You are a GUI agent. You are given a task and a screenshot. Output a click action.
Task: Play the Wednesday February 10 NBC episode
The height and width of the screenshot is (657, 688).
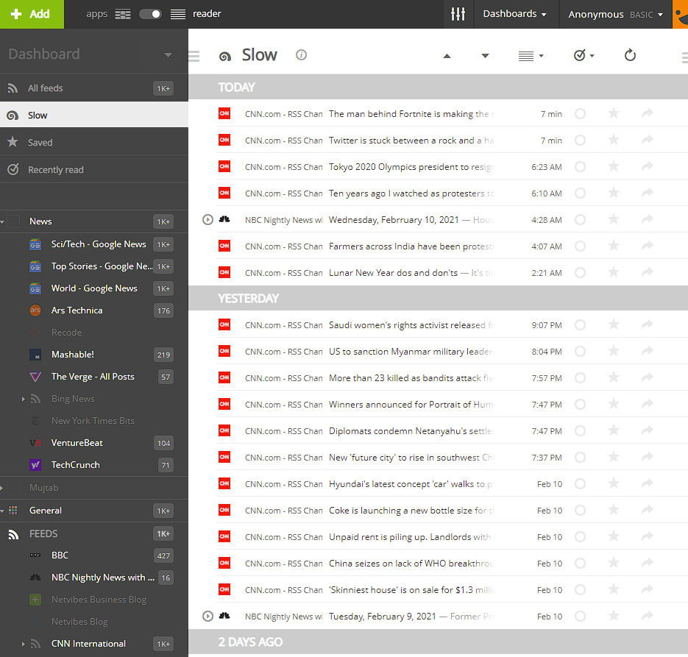208,220
